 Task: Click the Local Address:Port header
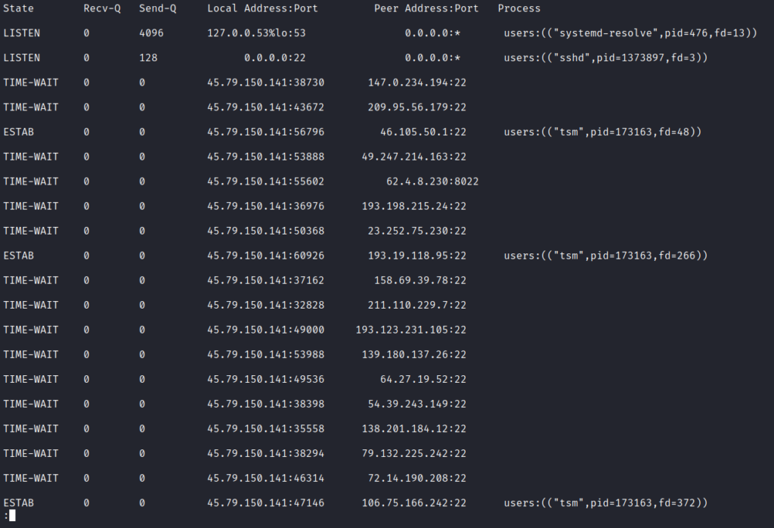pos(262,8)
